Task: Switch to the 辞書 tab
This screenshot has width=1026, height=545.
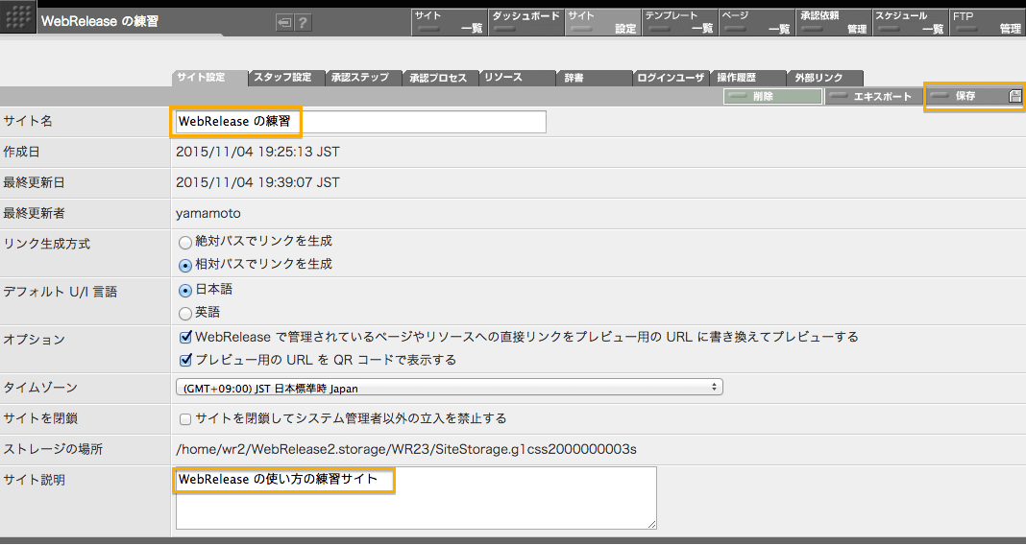Action: (x=594, y=77)
